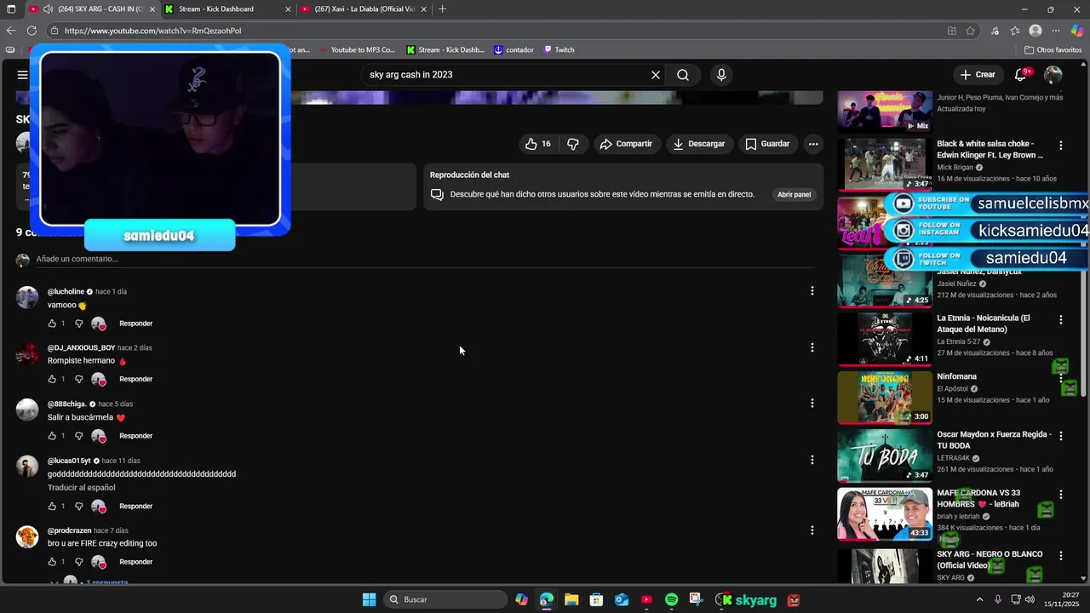This screenshot has height=613, width=1090.
Task: Open the Twitch bookmark
Action: (559, 50)
